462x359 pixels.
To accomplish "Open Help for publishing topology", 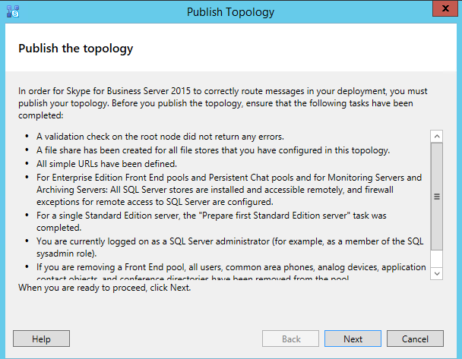I will [x=41, y=339].
